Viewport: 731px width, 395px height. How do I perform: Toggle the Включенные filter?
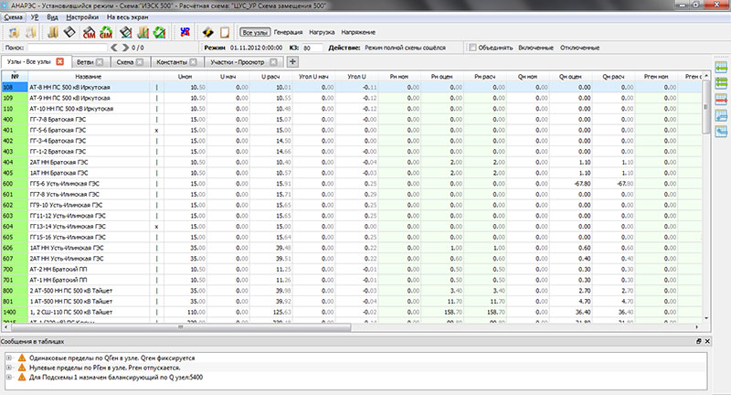pyautogui.click(x=535, y=48)
